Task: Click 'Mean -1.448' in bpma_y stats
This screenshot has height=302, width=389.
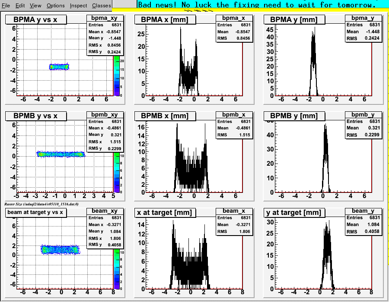Action: pyautogui.click(x=363, y=31)
